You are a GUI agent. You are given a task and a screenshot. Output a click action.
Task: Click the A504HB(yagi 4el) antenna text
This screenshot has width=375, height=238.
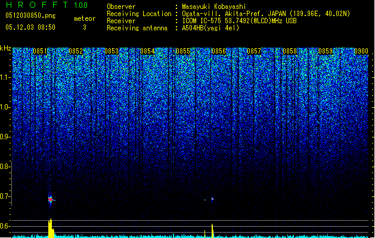pos(210,28)
